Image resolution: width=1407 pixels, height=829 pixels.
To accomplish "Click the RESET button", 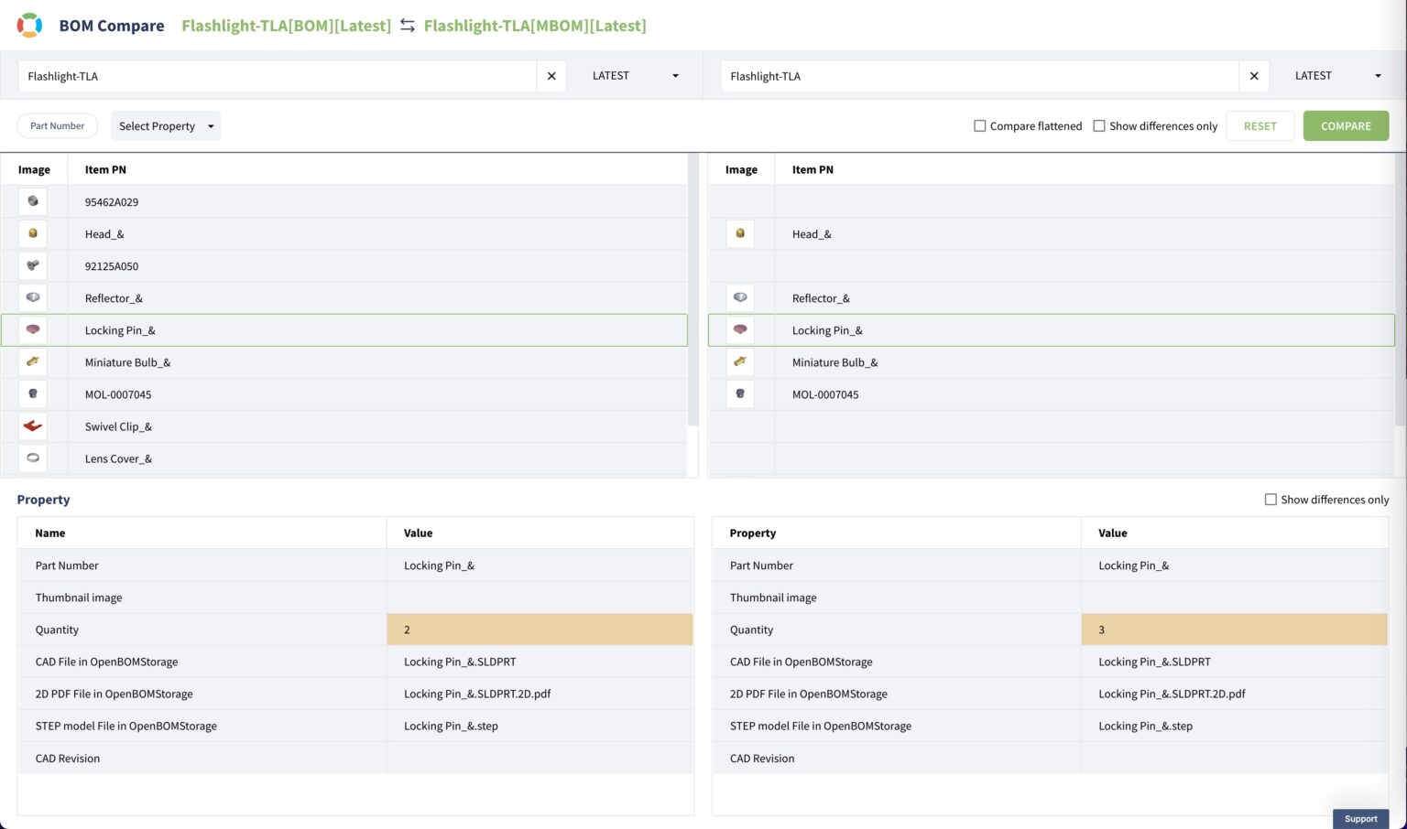I will [x=1260, y=125].
